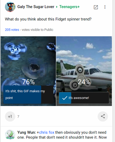The width and height of the screenshot is (115, 142).
Task: Click the 76% result bar
Action: pyautogui.click(x=22, y=94)
